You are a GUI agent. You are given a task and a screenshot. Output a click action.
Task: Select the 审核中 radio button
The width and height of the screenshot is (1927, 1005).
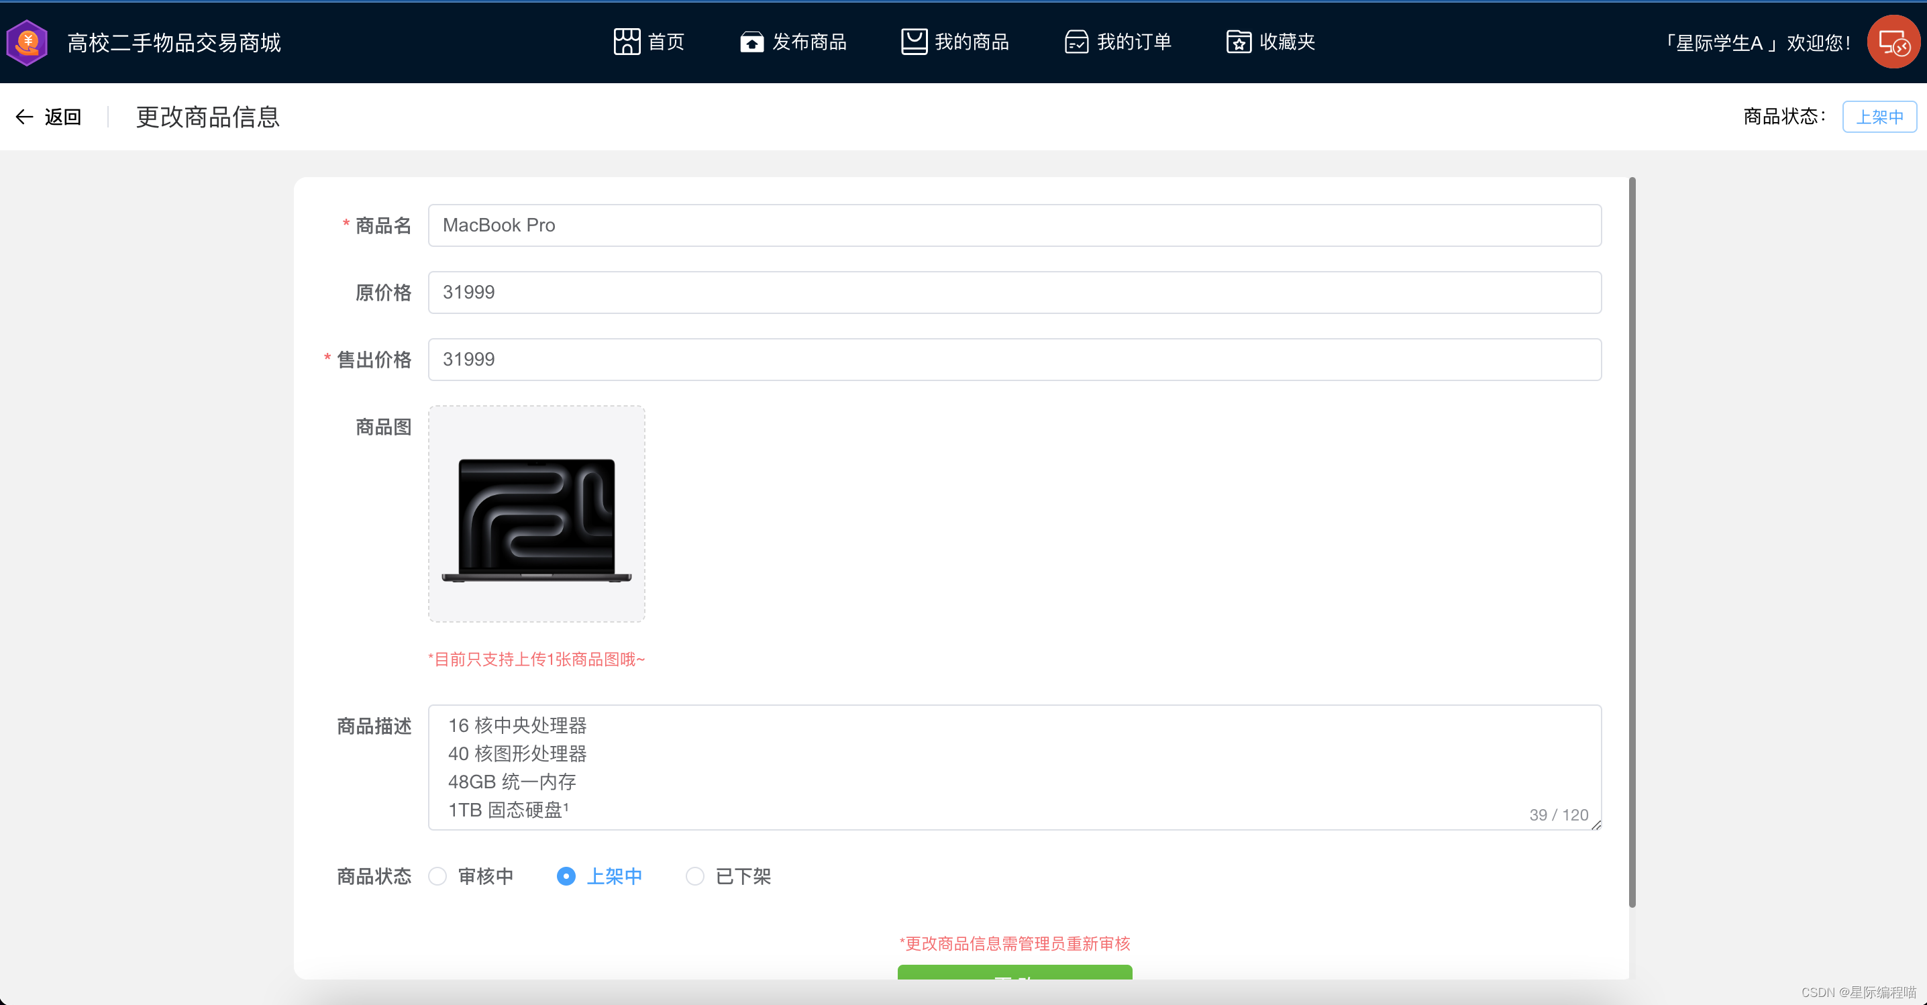click(437, 876)
